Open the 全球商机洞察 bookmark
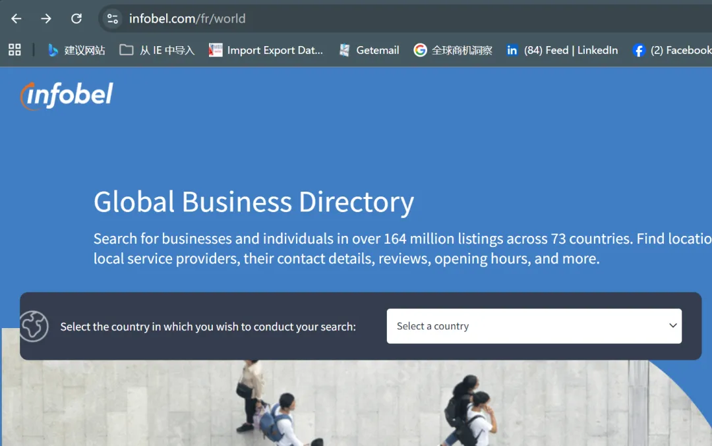The image size is (712, 446). 453,50
